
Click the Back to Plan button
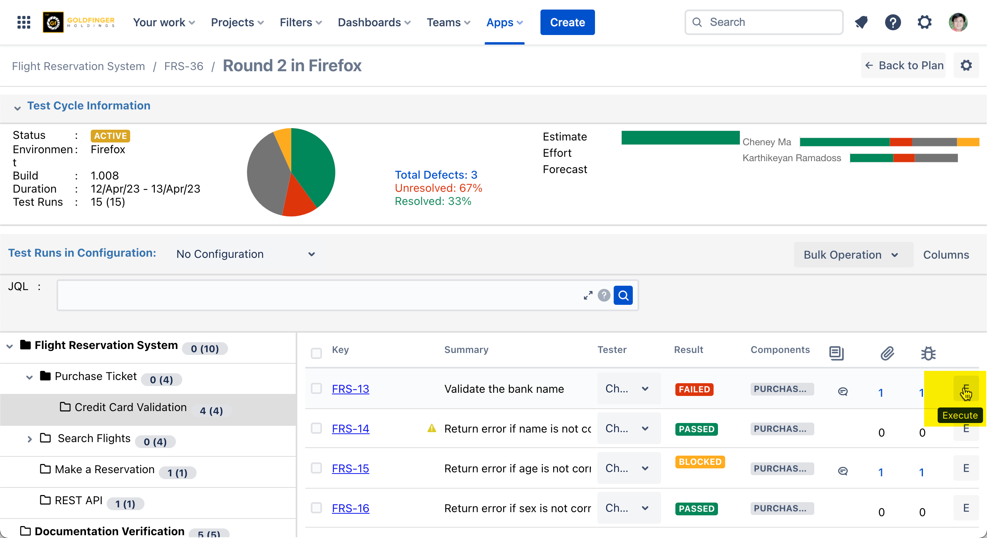(903, 65)
